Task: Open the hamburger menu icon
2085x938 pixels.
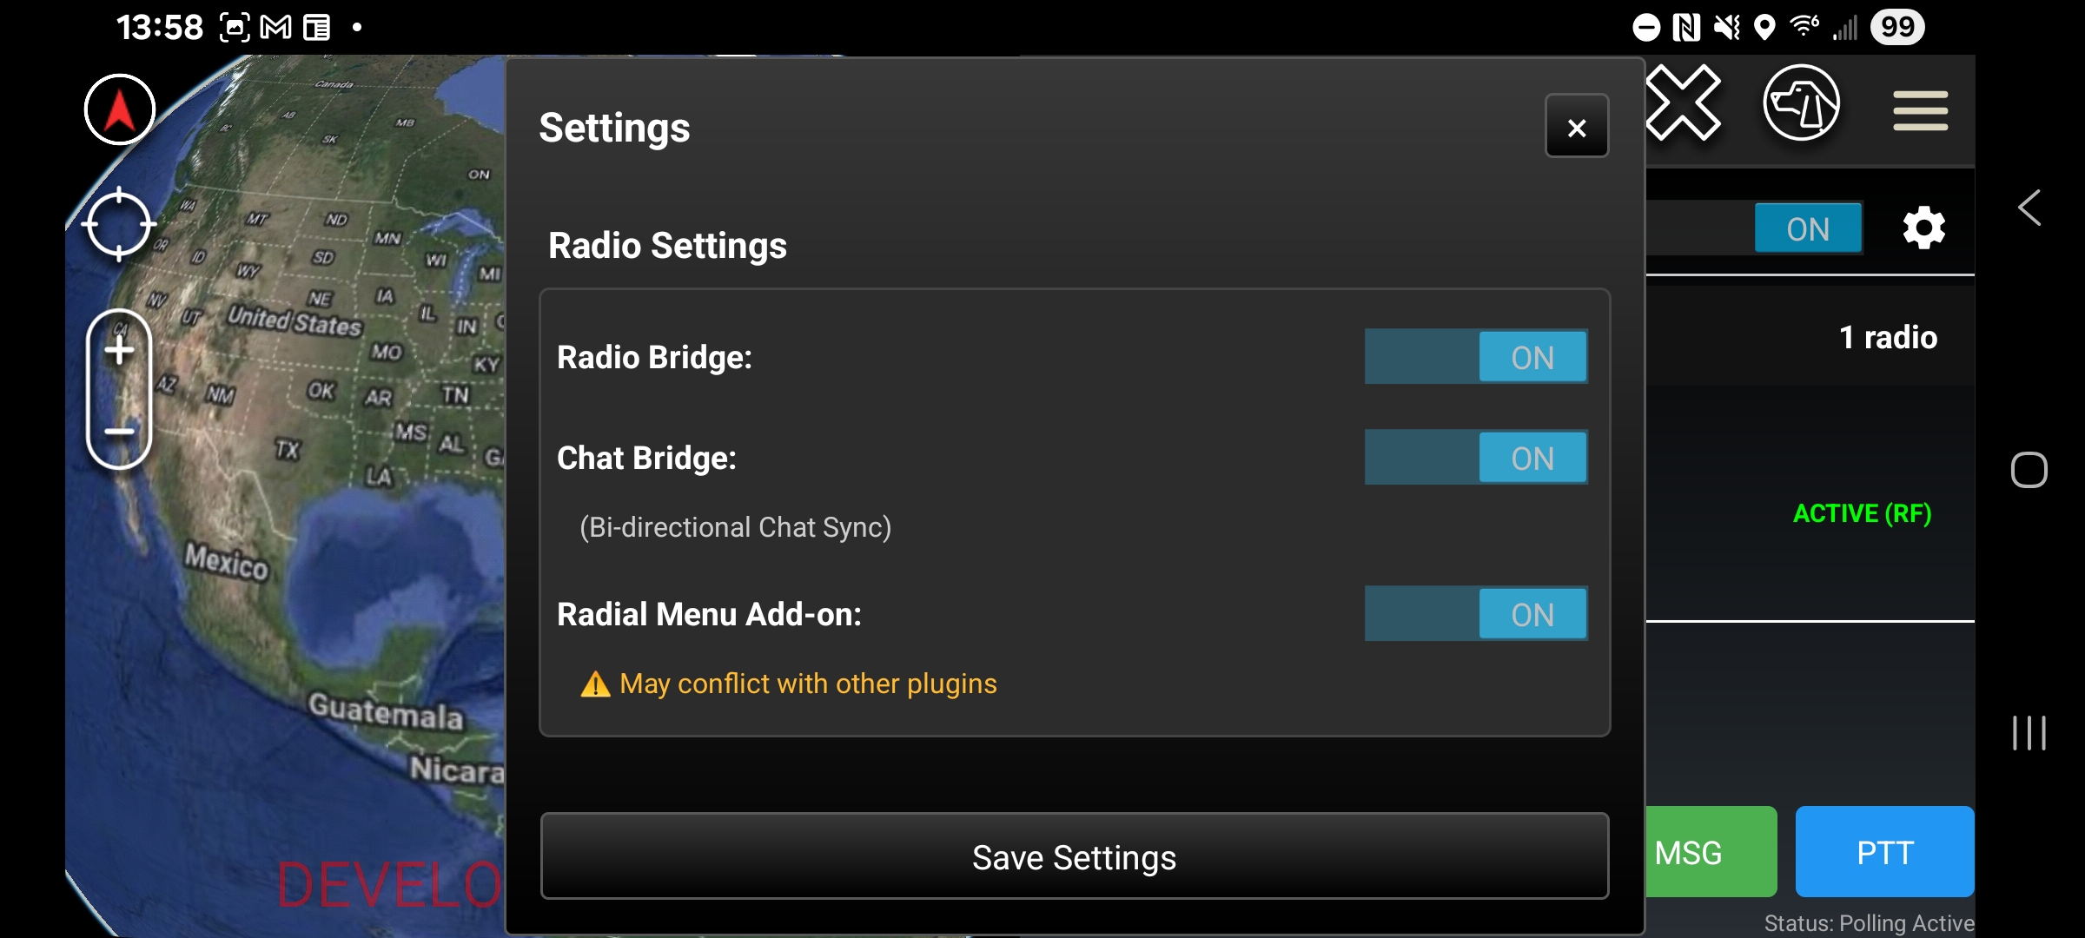Action: (1921, 110)
